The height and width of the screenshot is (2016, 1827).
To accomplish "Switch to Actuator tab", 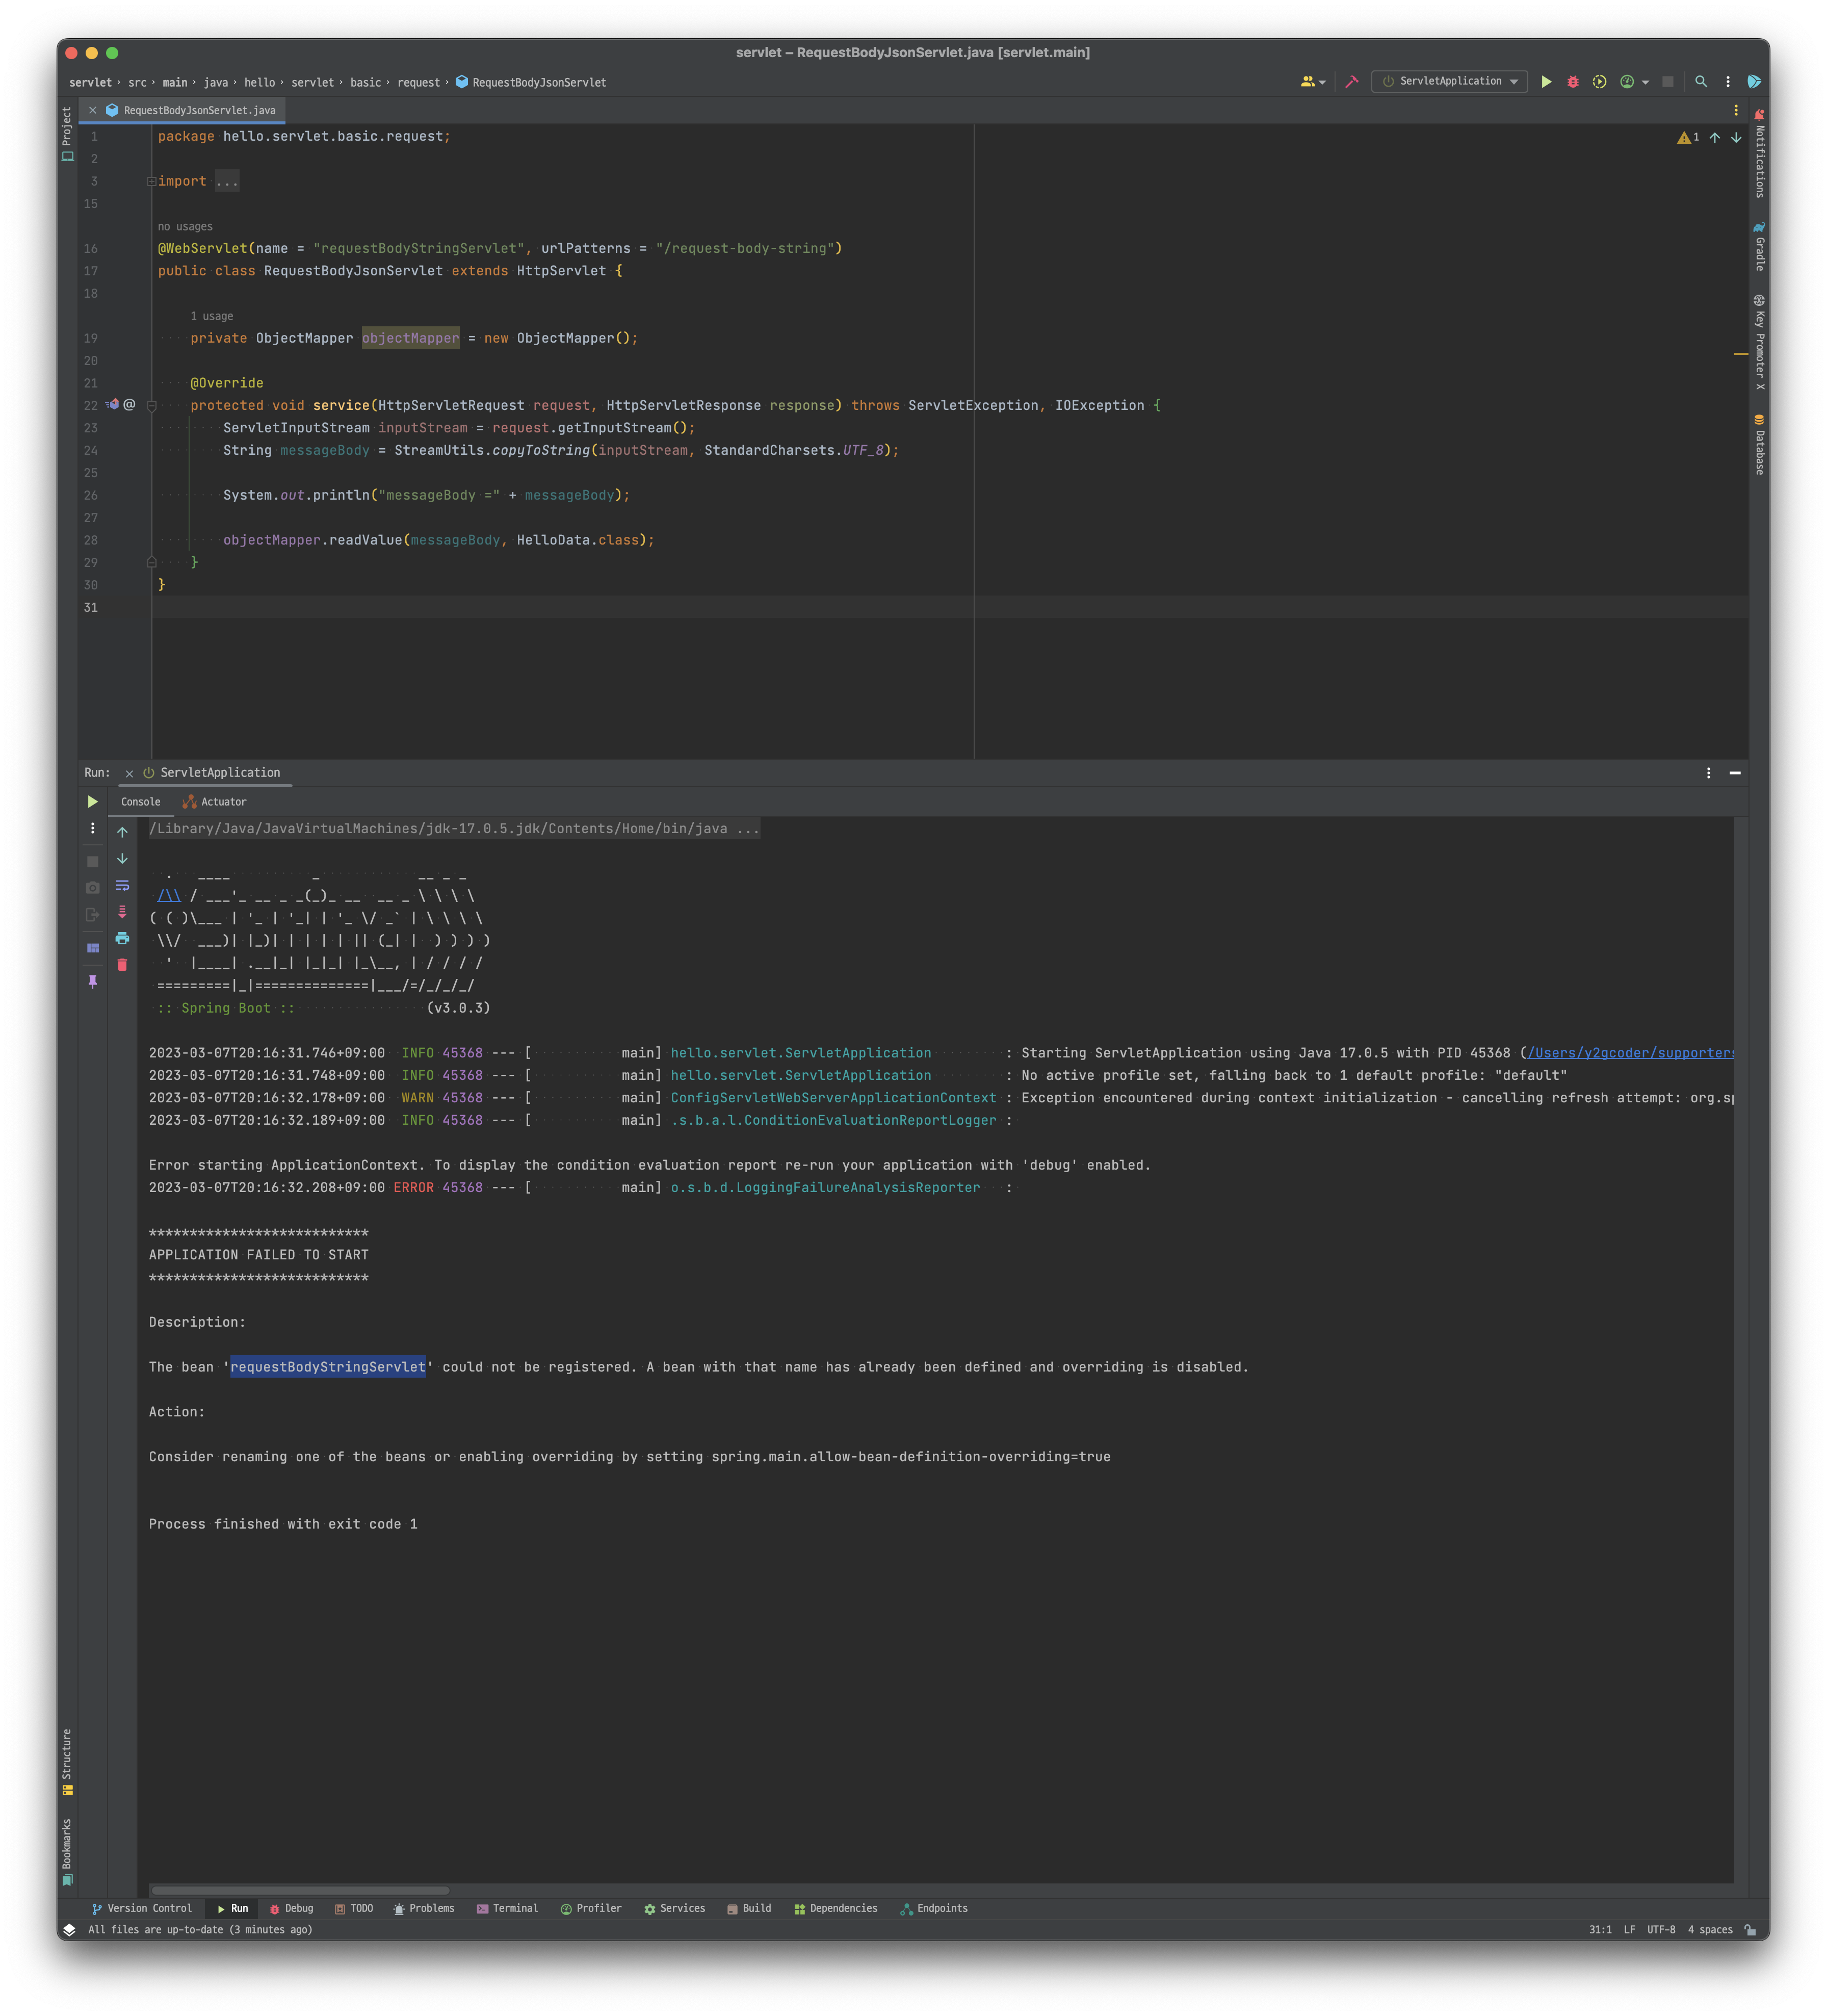I will [x=214, y=802].
